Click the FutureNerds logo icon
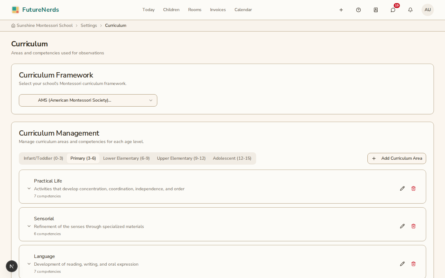 (x=15, y=10)
